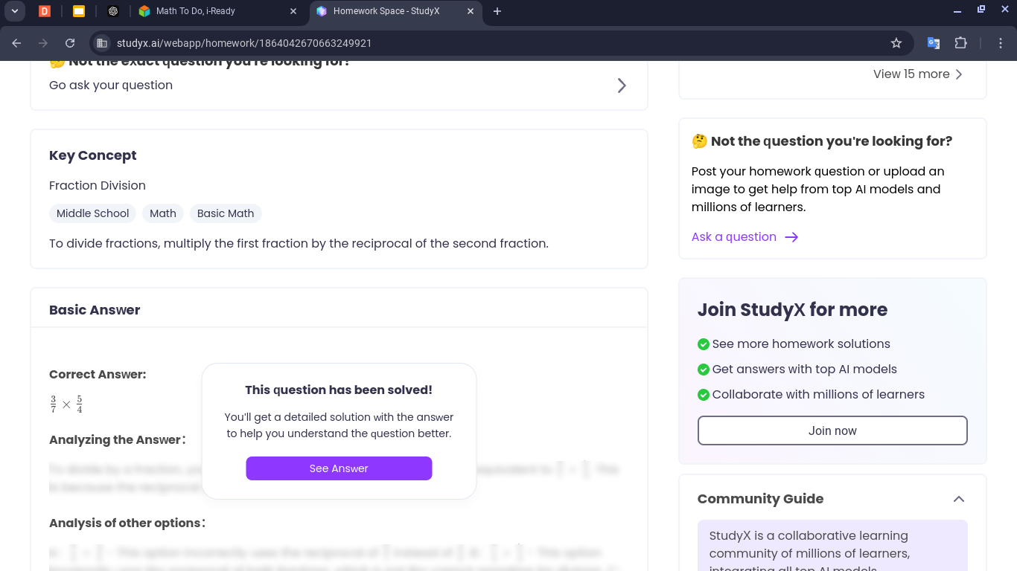Click This question has been solved text
The image size is (1017, 571).
click(339, 390)
